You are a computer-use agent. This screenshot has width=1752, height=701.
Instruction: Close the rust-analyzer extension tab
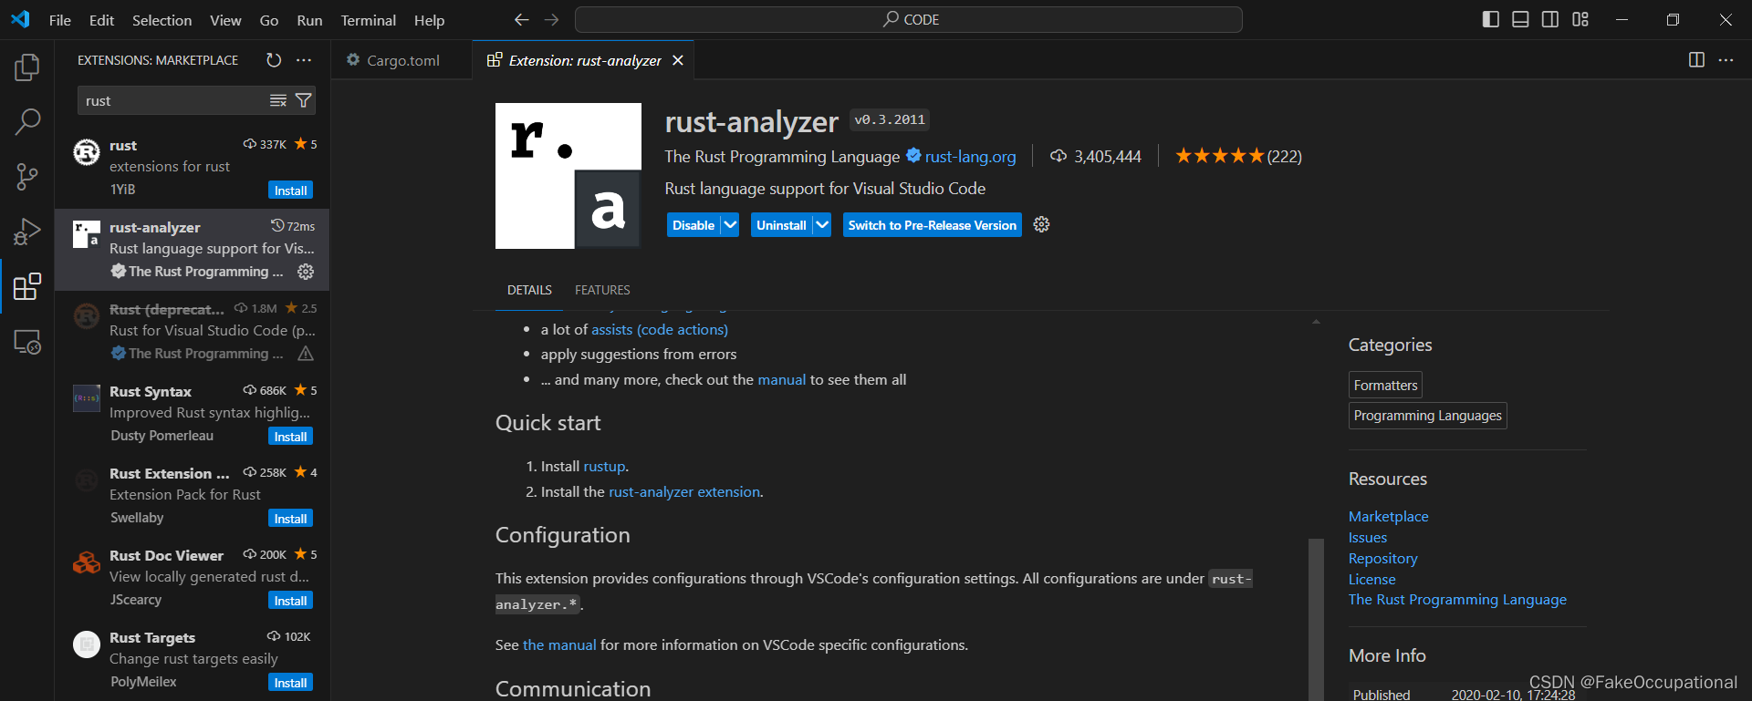pyautogui.click(x=678, y=60)
